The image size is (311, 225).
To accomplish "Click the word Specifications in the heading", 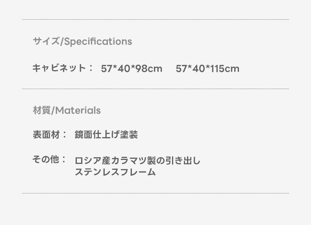I will coord(98,41).
